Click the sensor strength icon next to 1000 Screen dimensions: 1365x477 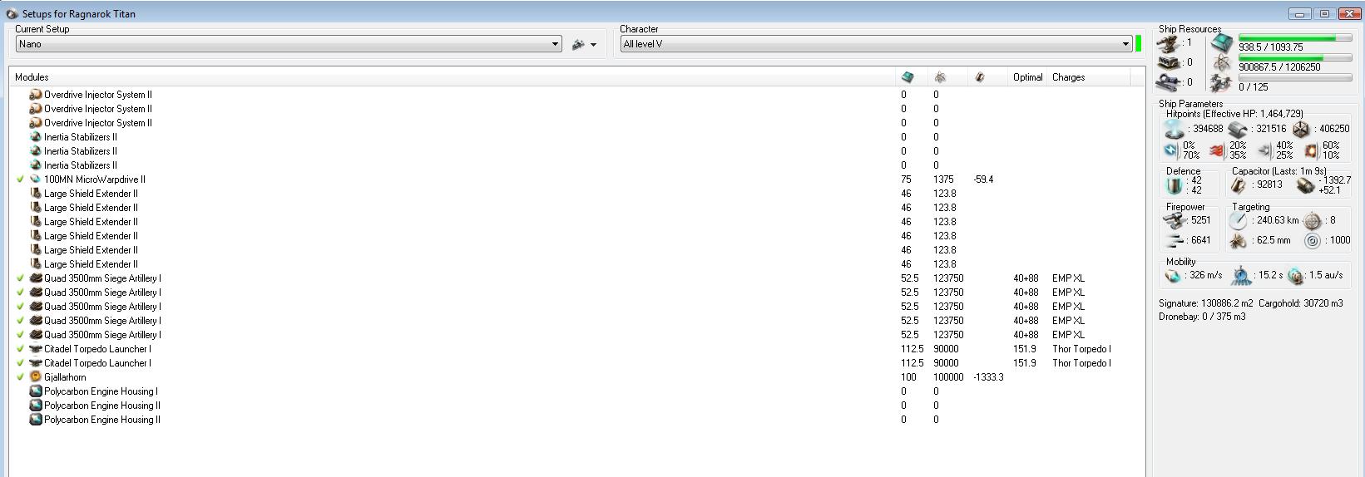(1312, 241)
